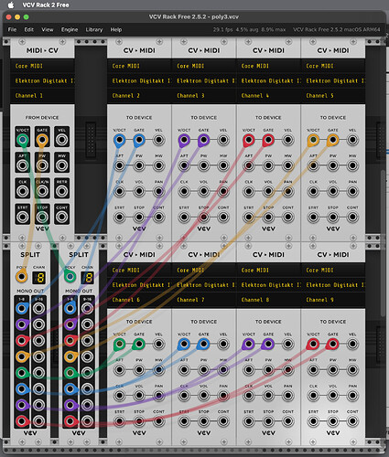Click CLK output jack on MIDI-CV module
Viewport: 389px width, 457px height.
point(23,191)
